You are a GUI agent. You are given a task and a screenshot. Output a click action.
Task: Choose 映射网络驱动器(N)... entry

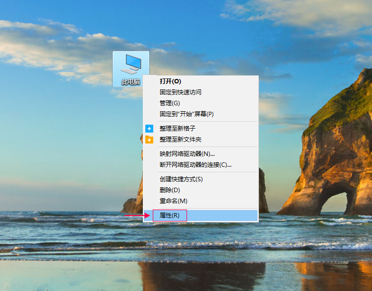pos(201,154)
